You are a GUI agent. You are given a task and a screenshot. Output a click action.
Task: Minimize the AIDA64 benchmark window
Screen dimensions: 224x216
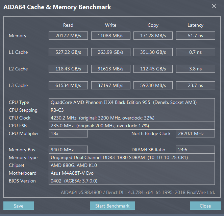click(194, 6)
